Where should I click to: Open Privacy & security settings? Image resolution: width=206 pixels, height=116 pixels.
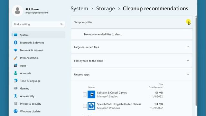pos(38,103)
